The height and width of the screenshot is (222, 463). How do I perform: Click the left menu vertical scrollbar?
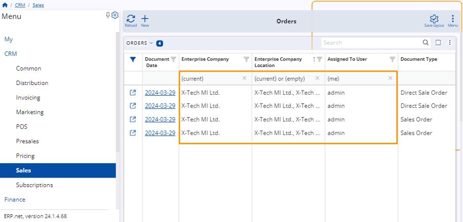(117, 92)
